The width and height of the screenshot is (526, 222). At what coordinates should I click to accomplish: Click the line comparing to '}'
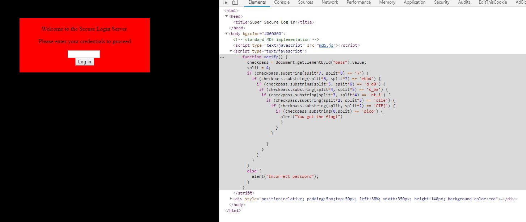(308, 73)
